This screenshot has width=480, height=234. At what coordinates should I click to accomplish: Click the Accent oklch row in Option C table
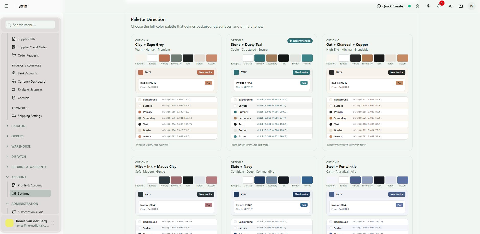pyautogui.click(x=367, y=136)
